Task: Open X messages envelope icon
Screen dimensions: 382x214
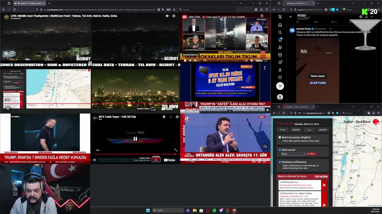Action: click(x=280, y=55)
